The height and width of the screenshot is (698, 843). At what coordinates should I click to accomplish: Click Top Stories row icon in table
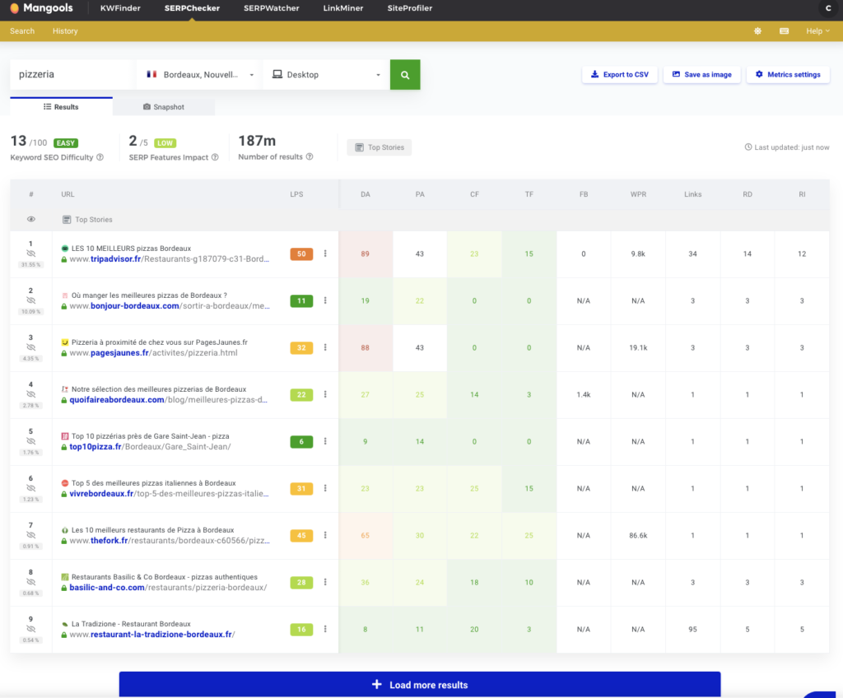coord(67,220)
